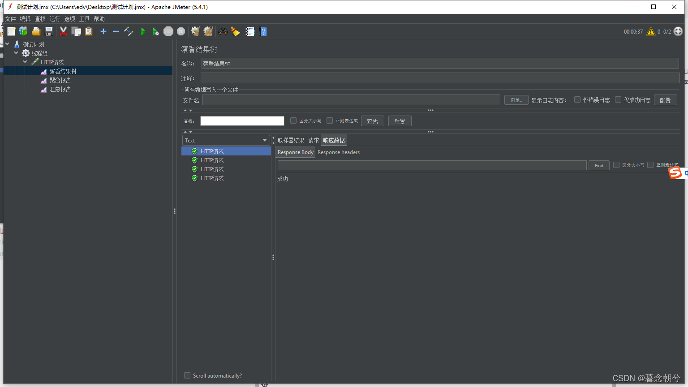Select the Response Body sub-tab

pyautogui.click(x=295, y=152)
